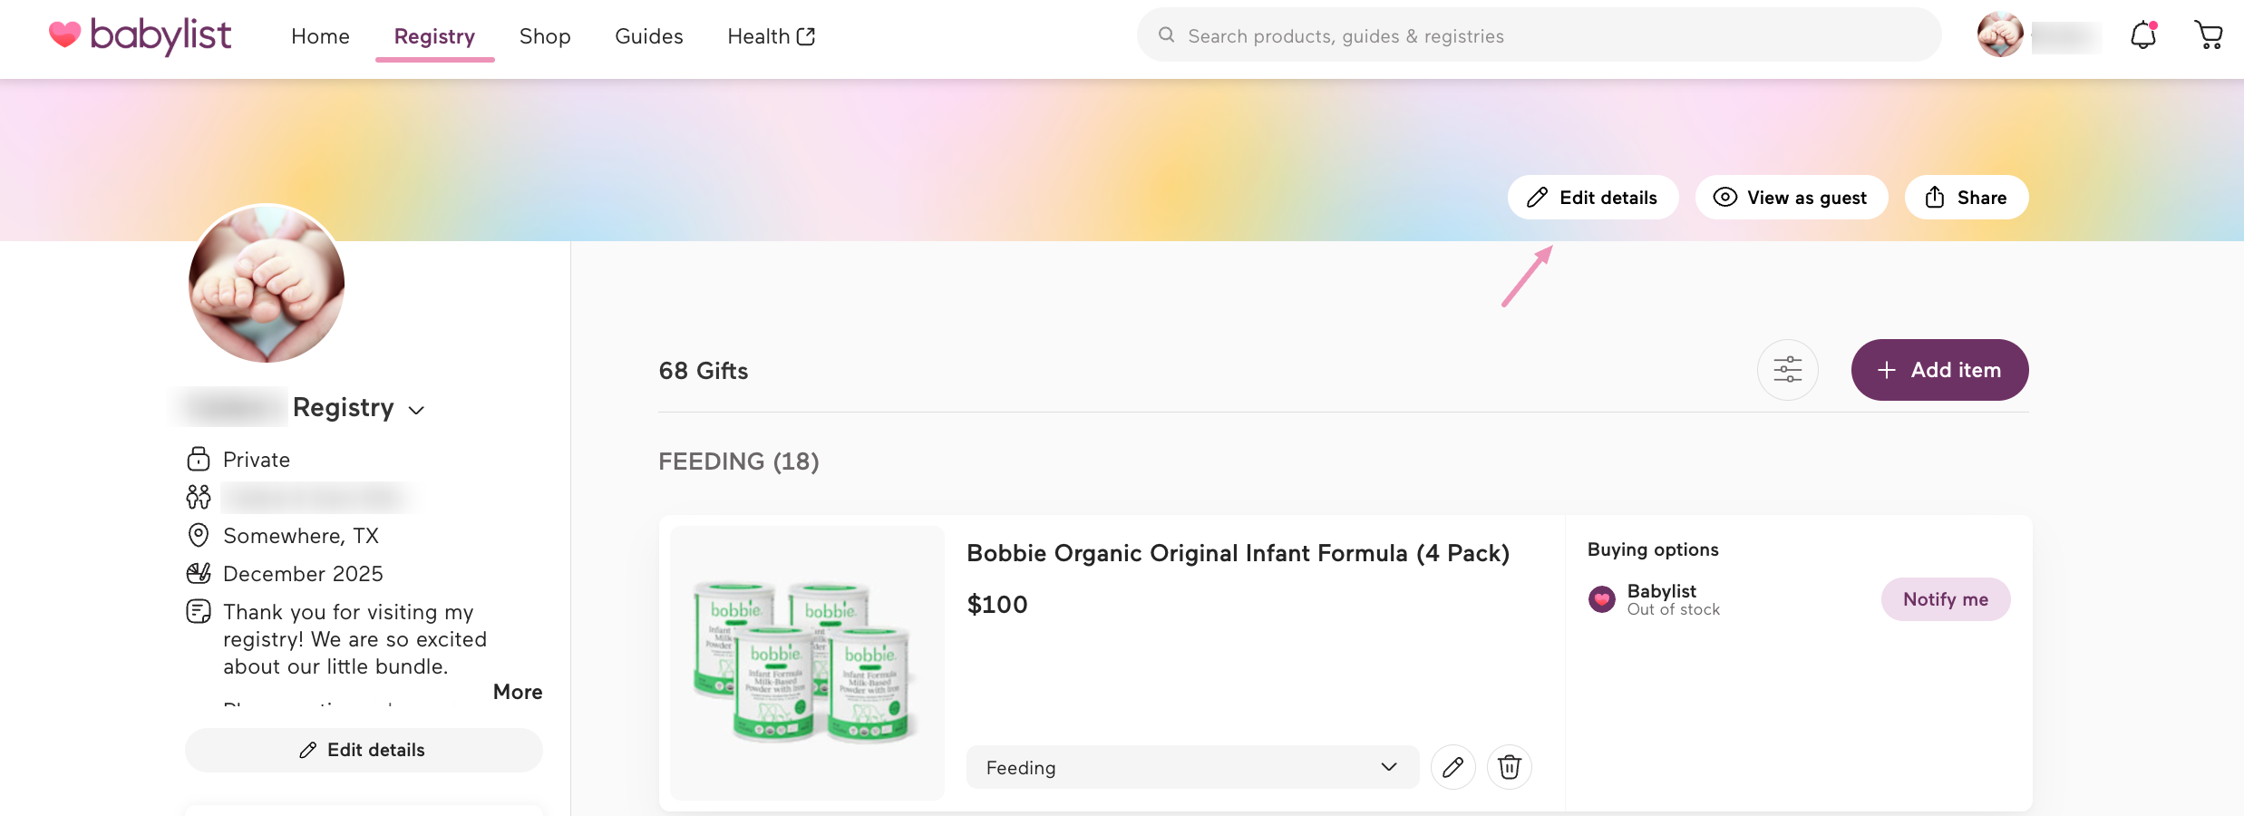This screenshot has width=2244, height=816.
Task: Click the Add item button
Action: pyautogui.click(x=1939, y=370)
